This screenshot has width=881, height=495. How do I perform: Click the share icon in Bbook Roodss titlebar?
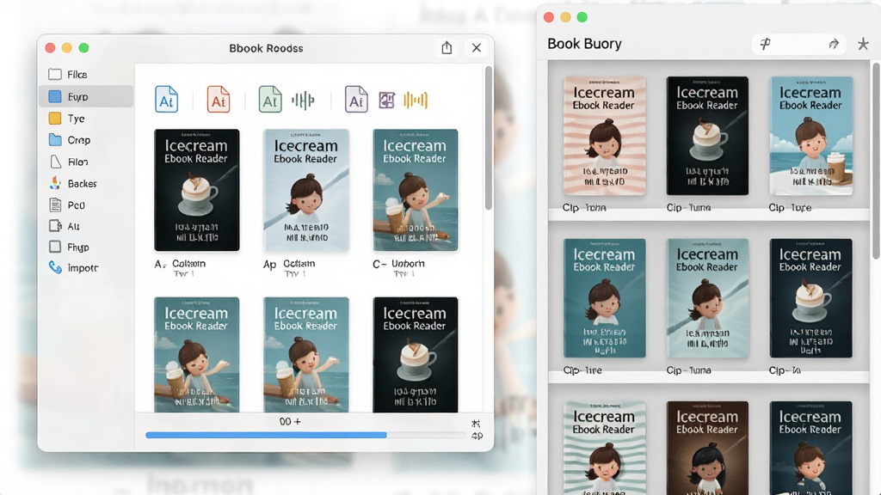(447, 48)
